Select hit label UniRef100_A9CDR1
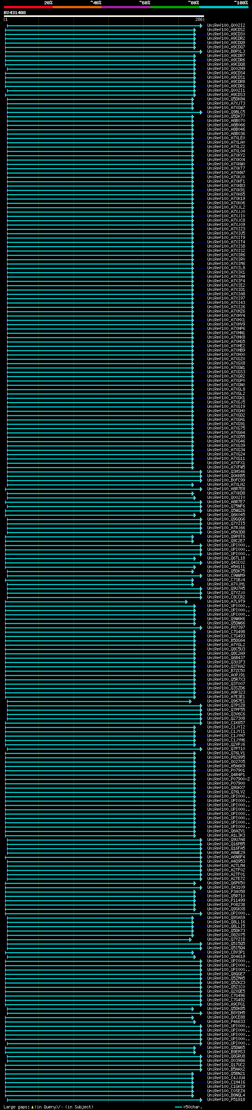252x1110 pixels. point(226,86)
